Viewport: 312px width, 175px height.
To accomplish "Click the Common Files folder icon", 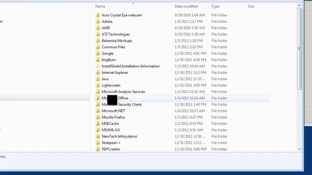I will point(97,47).
